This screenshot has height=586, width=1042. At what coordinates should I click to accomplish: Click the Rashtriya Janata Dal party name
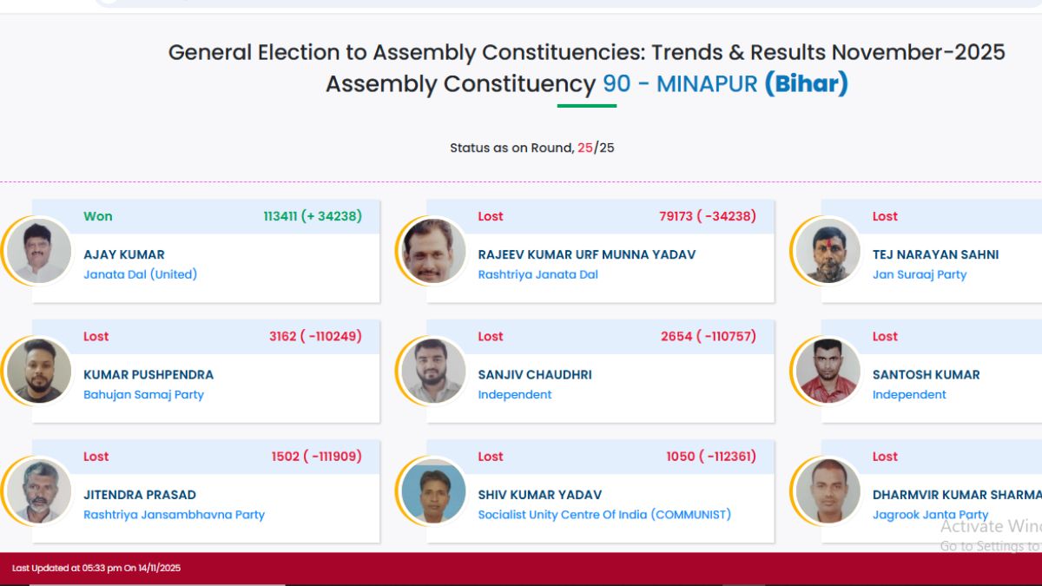click(x=538, y=274)
